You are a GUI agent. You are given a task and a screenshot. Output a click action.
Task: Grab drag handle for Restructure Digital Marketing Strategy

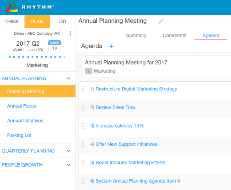[83, 89]
